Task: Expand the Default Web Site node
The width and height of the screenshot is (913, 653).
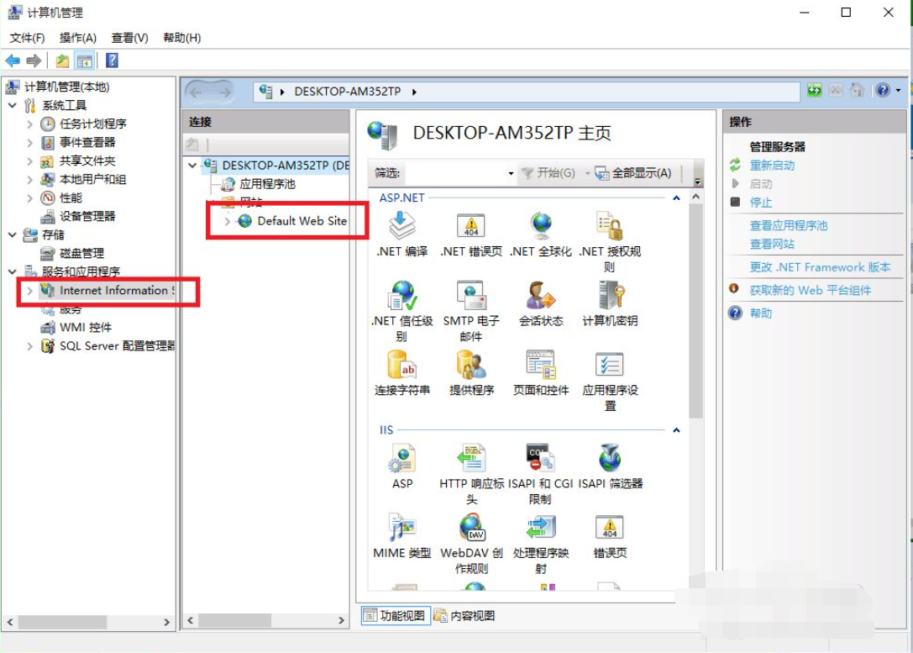Action: click(228, 221)
